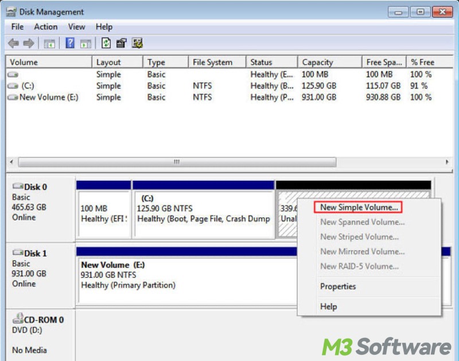This screenshot has width=459, height=361.
Task: Click the No Media text under CD-ROM 0
Action: click(29, 350)
